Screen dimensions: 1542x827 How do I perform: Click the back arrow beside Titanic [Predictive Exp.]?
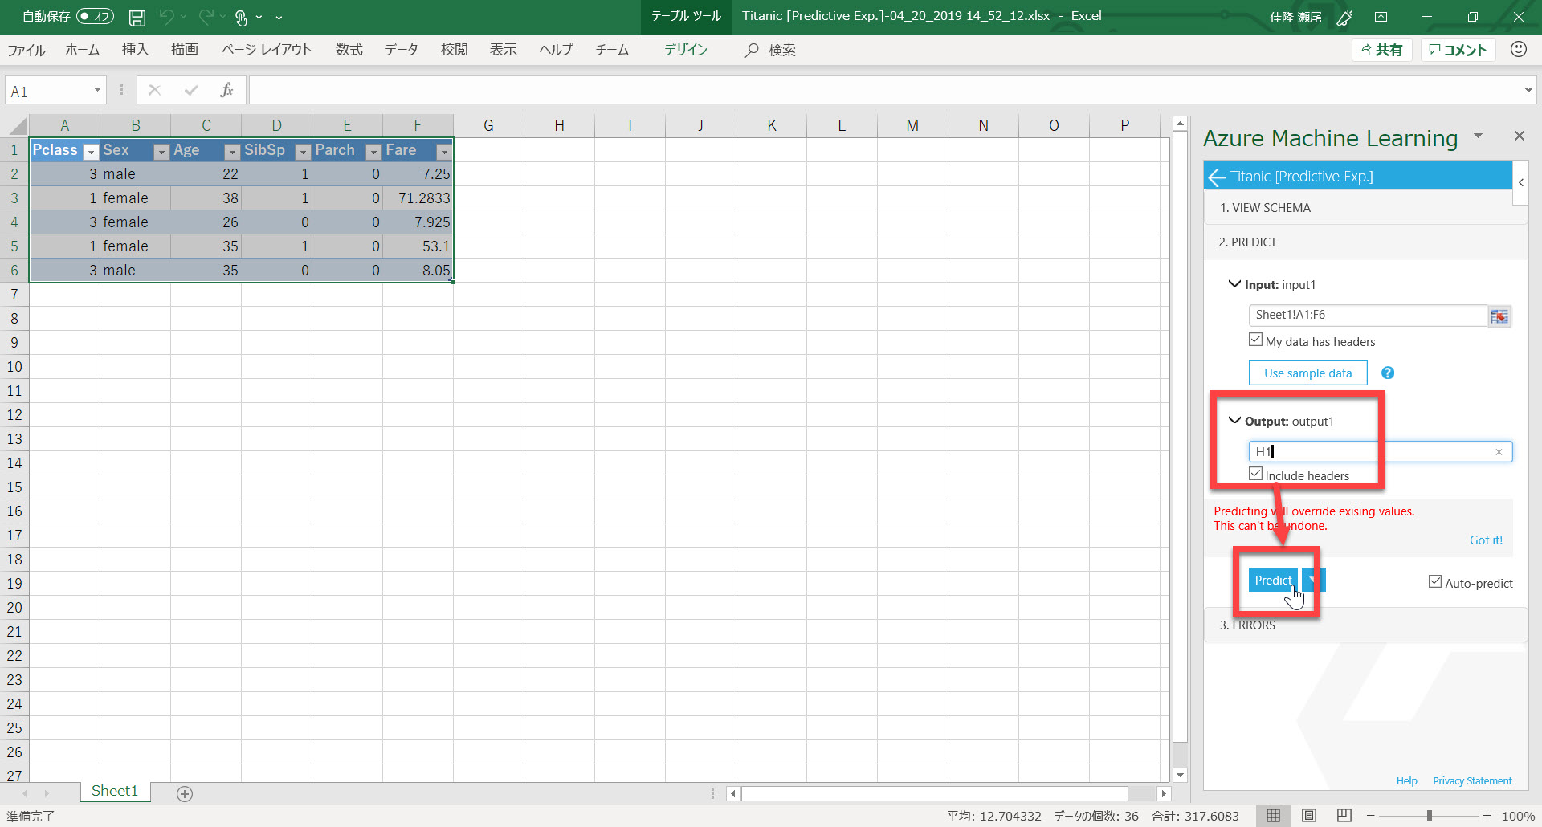pos(1216,177)
